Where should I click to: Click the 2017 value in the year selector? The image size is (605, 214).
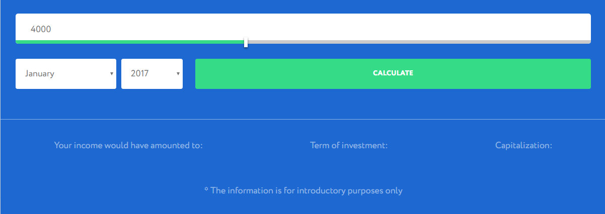pyautogui.click(x=139, y=74)
